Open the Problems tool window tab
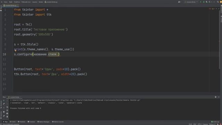Screen dimensions: 222x125 coord(22,122)
